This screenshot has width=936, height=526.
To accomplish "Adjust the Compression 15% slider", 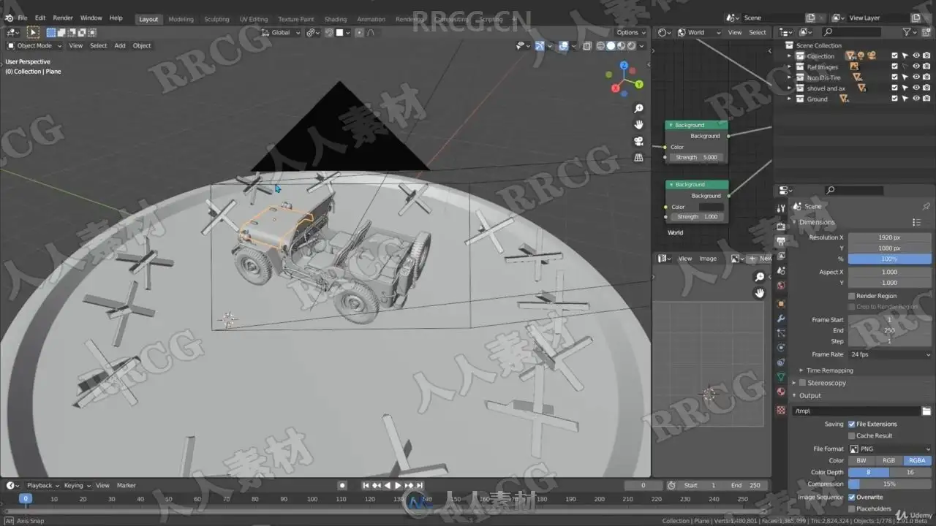I will (889, 484).
